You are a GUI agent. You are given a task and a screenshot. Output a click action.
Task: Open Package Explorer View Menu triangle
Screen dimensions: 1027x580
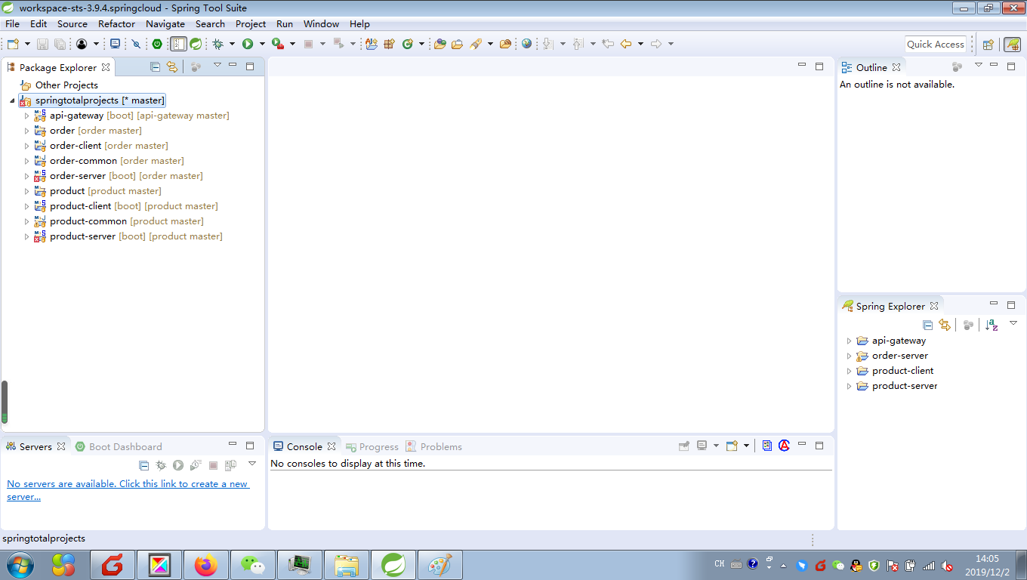(x=217, y=65)
